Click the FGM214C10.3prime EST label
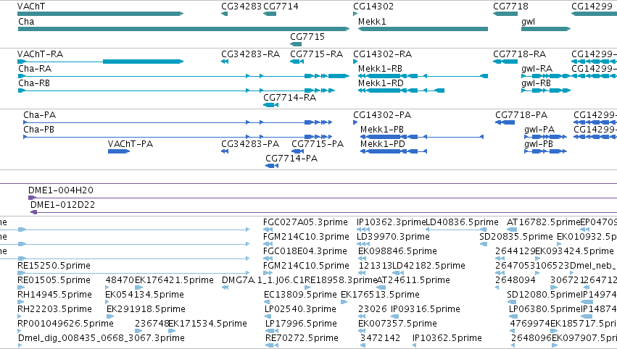The image size is (617, 349). tap(306, 237)
